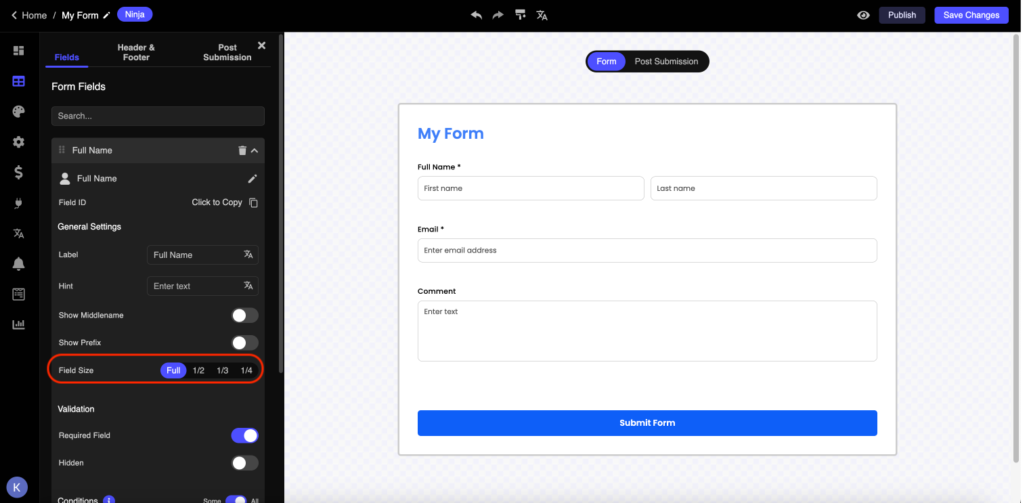
Task: Click the canvas vertical scrollbar
Action: tap(1015, 249)
